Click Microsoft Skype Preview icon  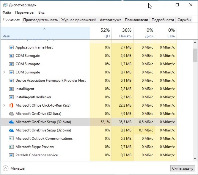pos(11,147)
